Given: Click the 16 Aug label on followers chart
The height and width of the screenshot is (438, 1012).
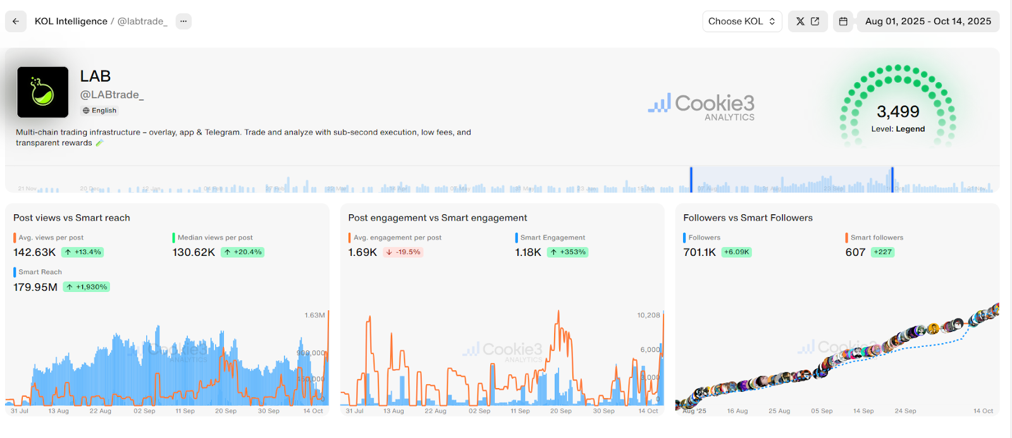Looking at the screenshot, I should (737, 411).
